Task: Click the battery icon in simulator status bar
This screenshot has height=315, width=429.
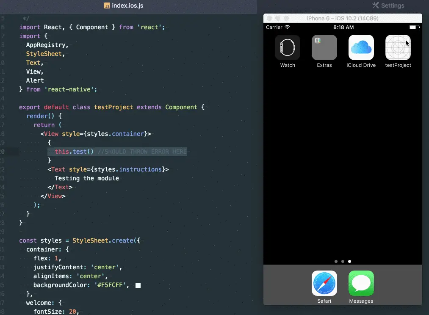Action: point(415,27)
